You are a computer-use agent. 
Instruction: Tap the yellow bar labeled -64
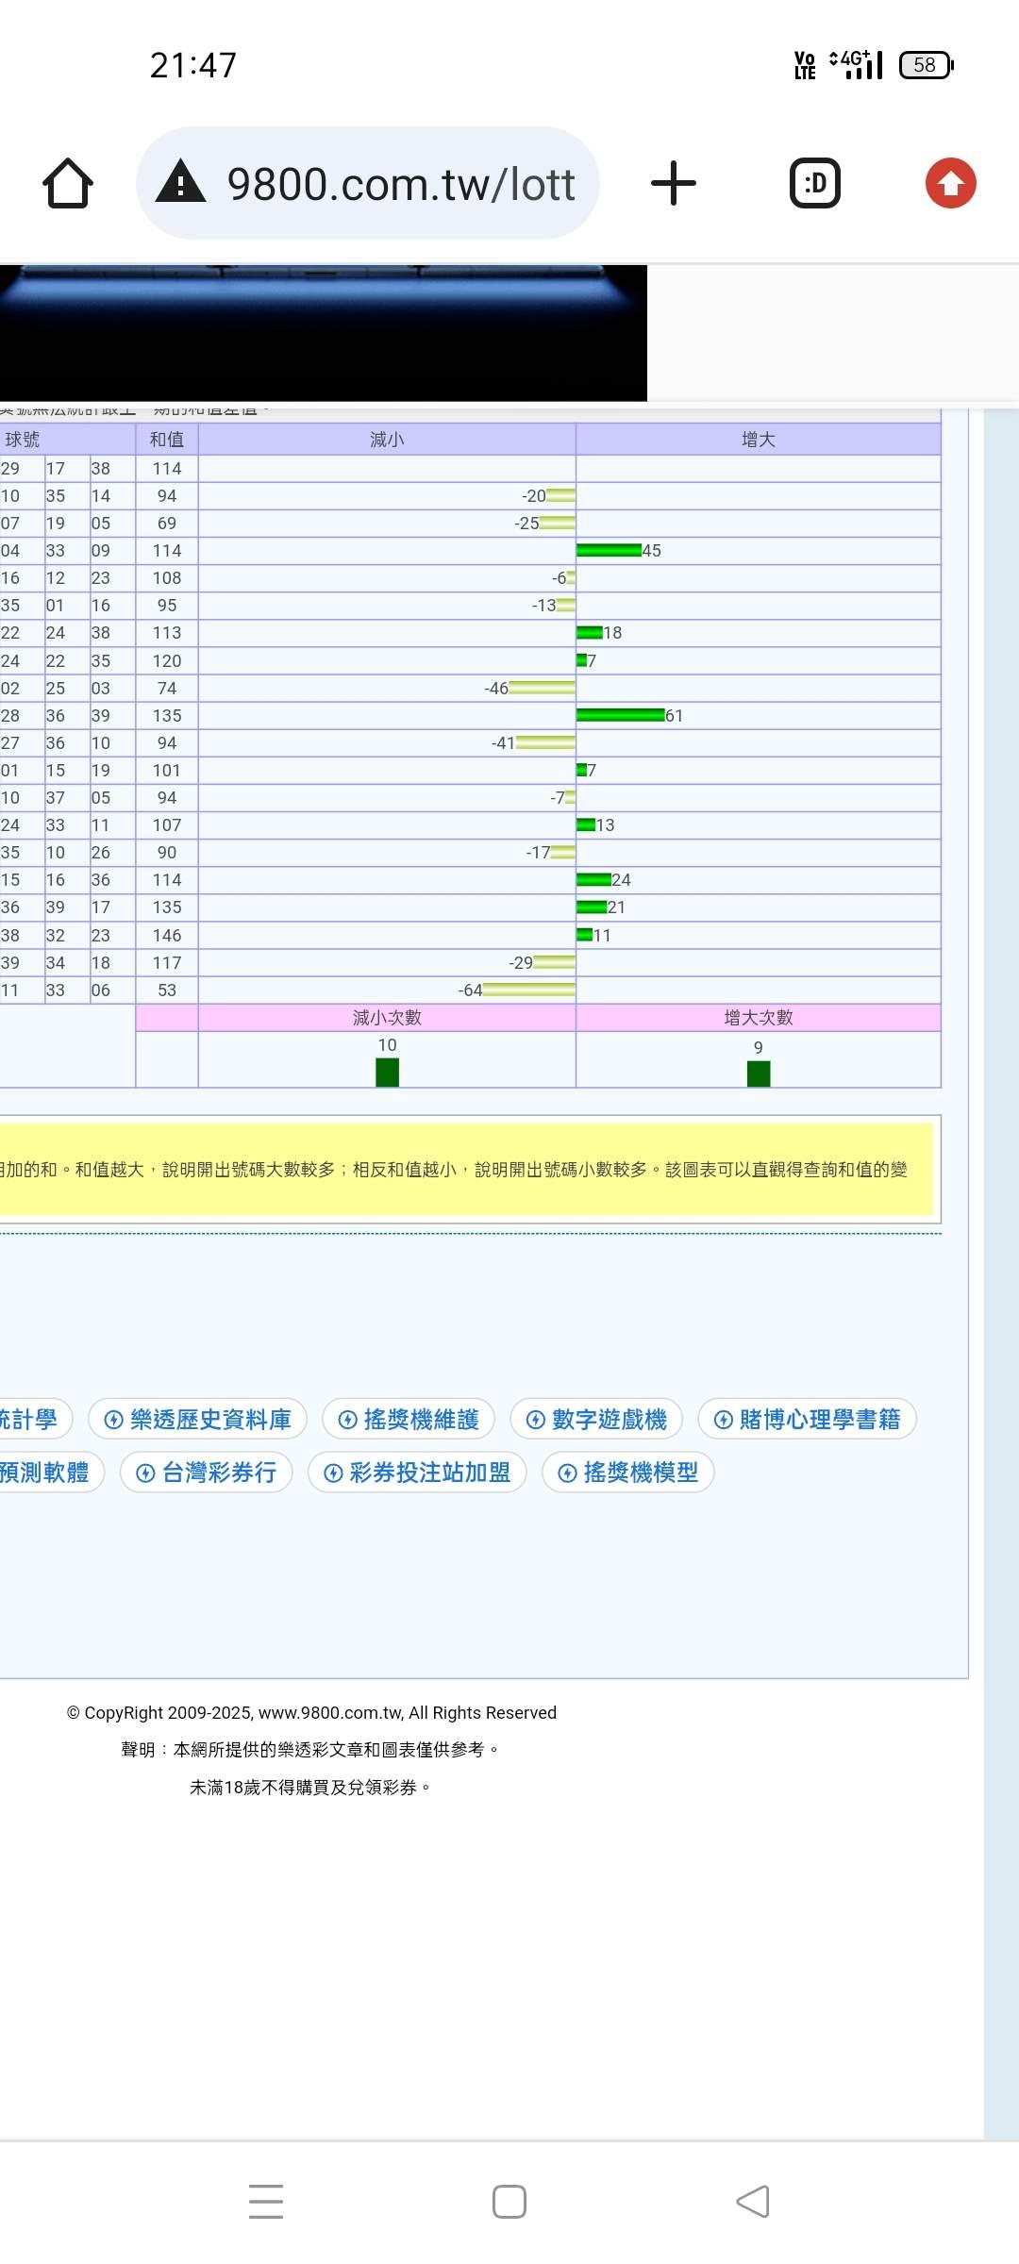coord(528,990)
